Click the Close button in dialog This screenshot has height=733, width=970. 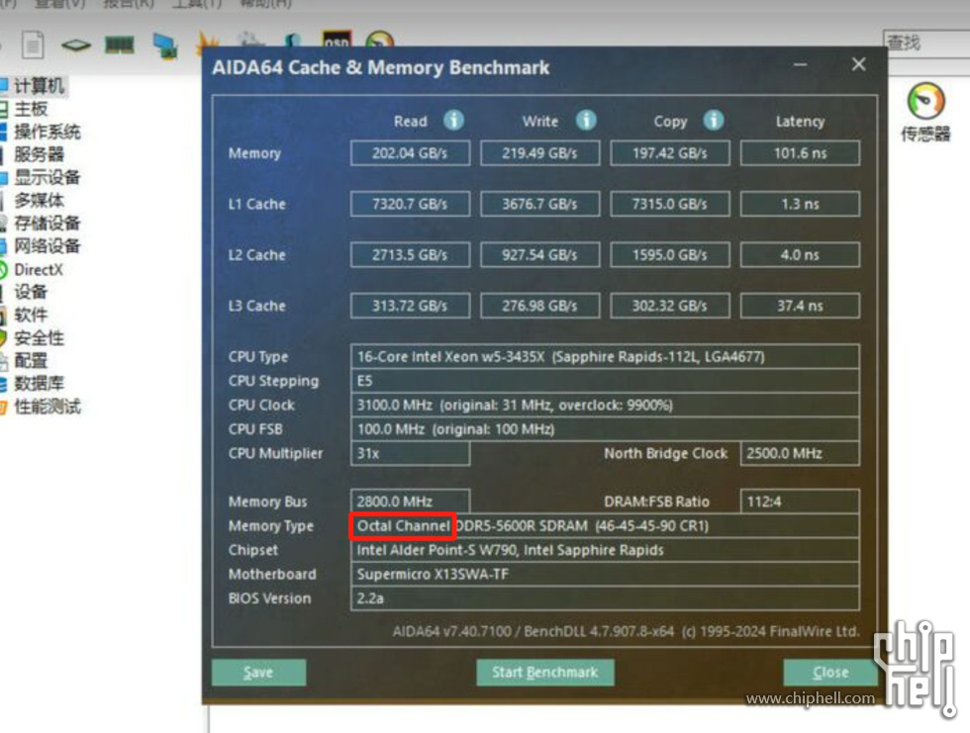click(x=829, y=673)
